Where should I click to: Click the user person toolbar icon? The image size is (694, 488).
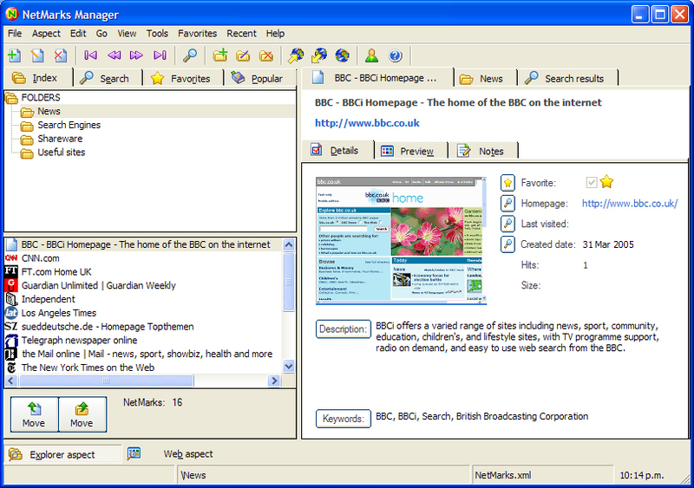point(372,55)
